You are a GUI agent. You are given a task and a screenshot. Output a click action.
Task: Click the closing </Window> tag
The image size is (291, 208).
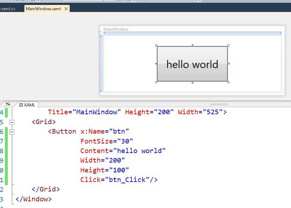(x=34, y=199)
